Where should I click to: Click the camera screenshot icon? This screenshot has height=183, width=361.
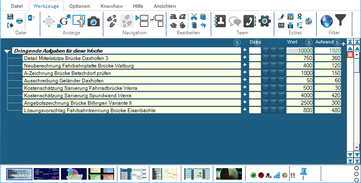tap(94, 21)
